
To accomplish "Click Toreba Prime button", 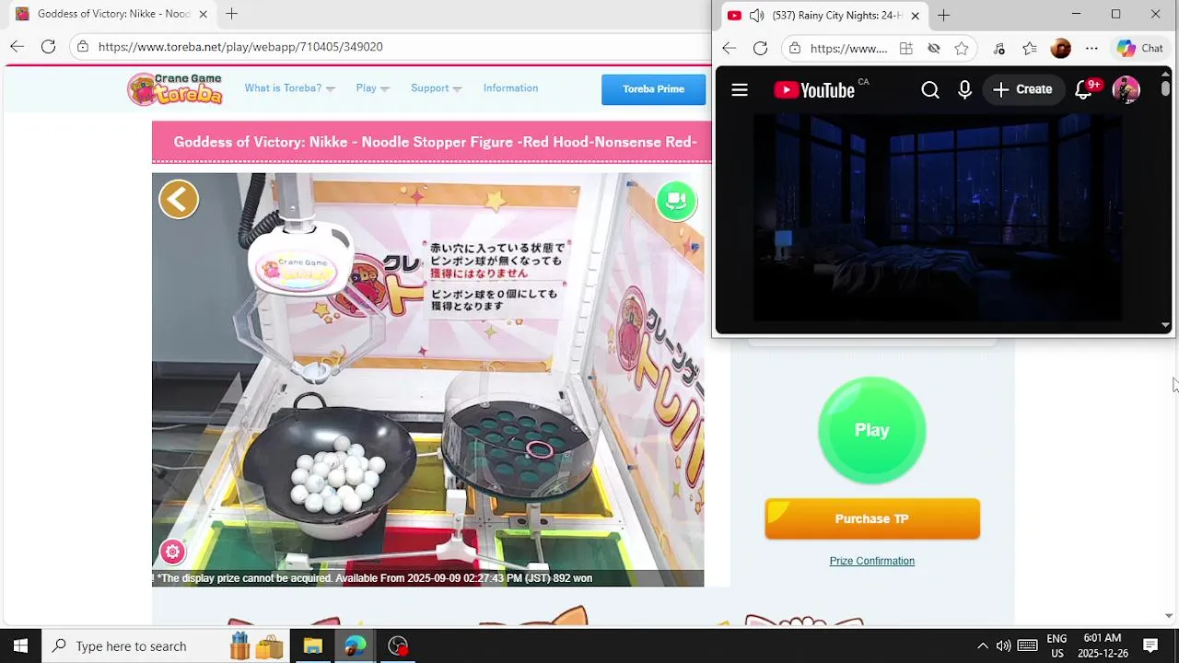I will click(653, 89).
